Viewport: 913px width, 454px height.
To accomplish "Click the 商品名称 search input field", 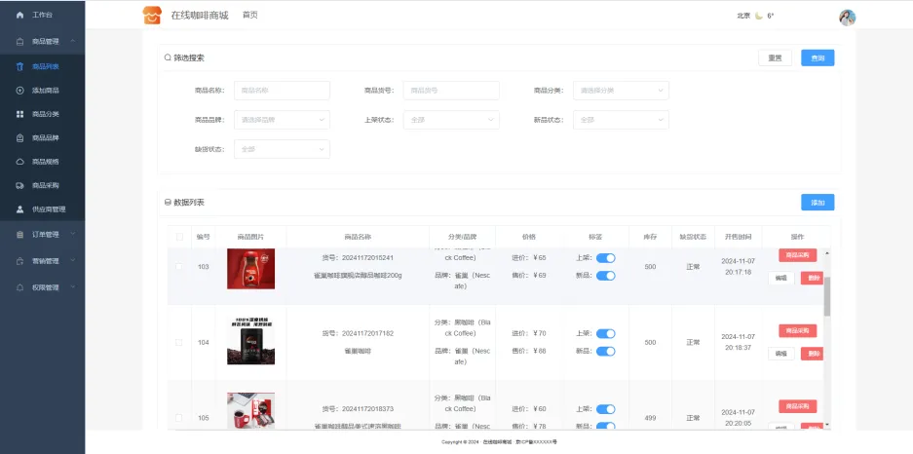I will [282, 91].
